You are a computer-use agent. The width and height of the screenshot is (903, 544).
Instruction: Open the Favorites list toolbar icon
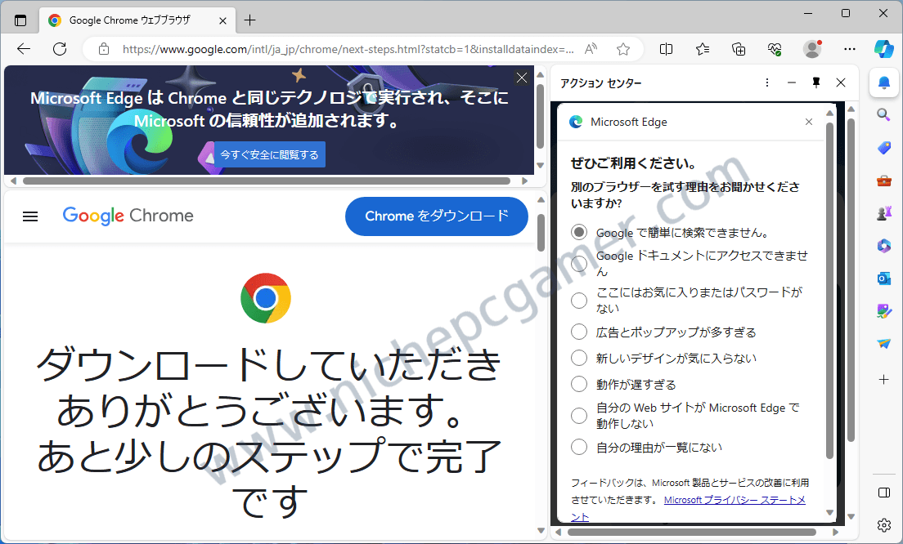[702, 50]
